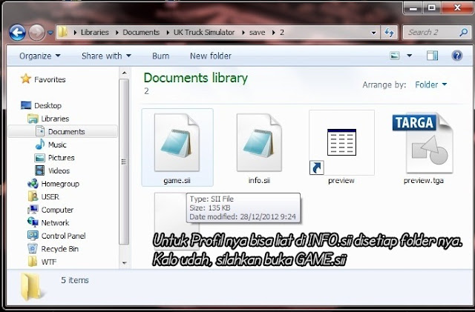
Task: Click the navigation pane scrollbar thumb
Action: [x=124, y=162]
